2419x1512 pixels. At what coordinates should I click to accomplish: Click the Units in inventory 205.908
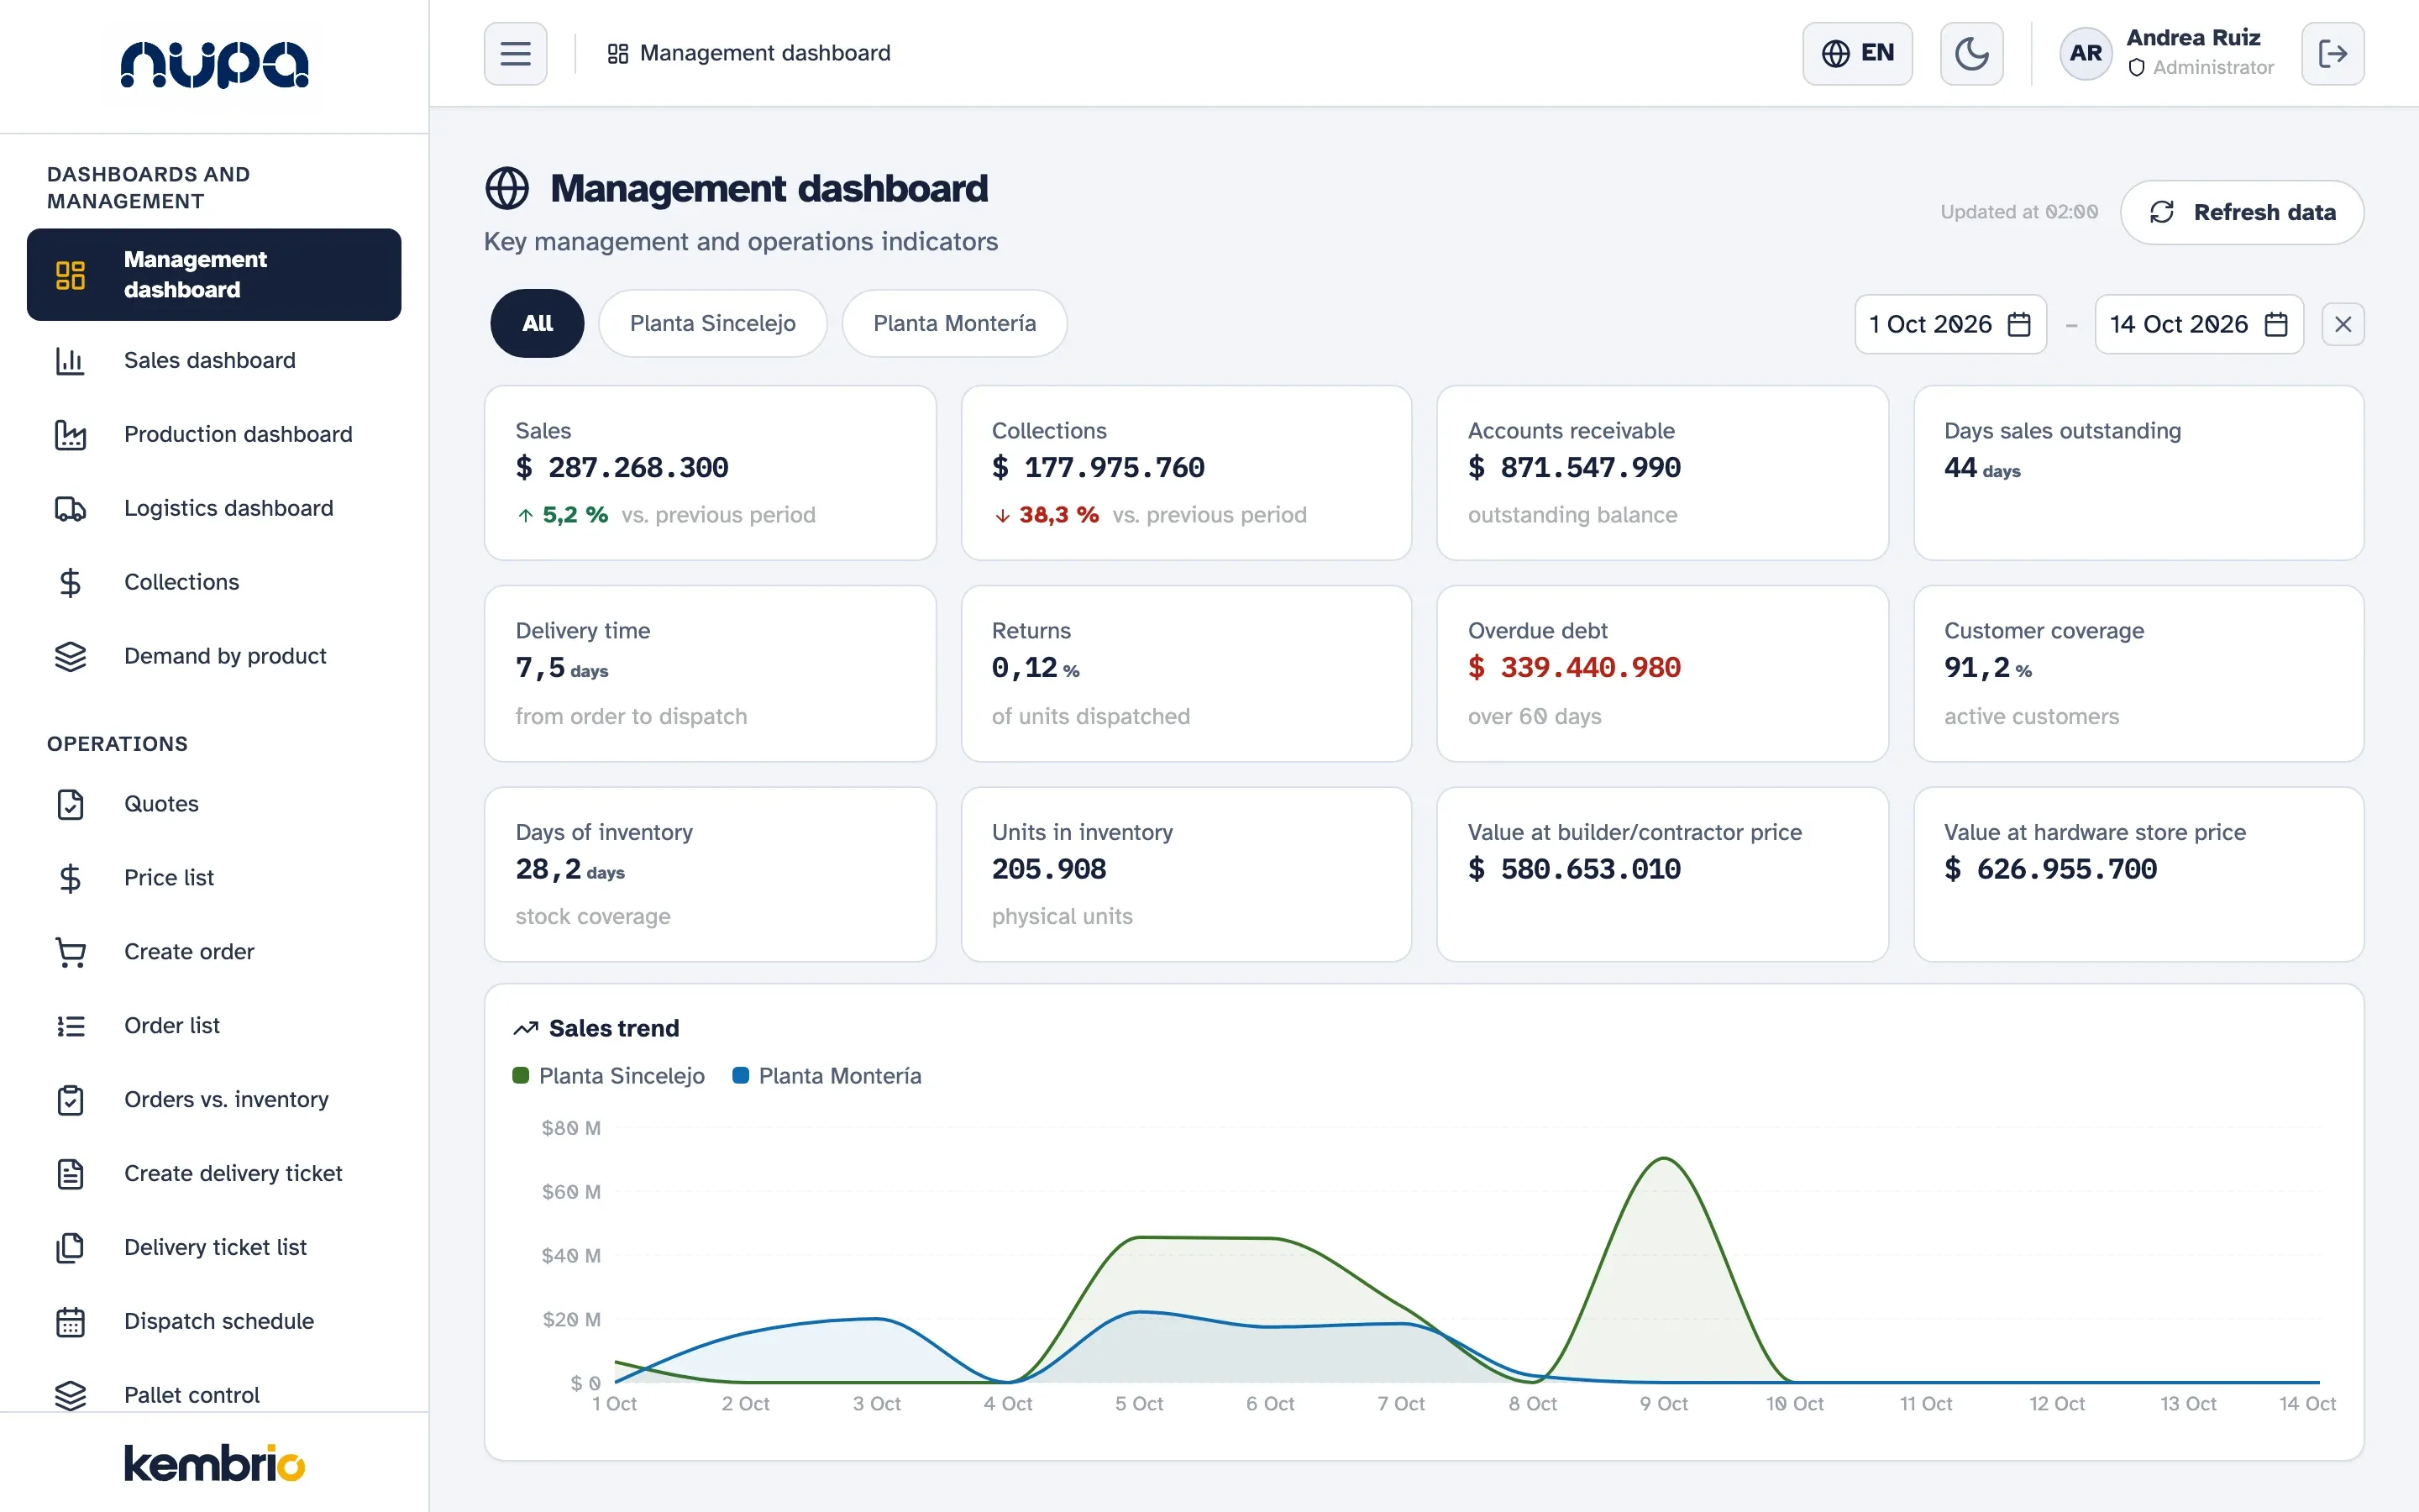click(1048, 869)
